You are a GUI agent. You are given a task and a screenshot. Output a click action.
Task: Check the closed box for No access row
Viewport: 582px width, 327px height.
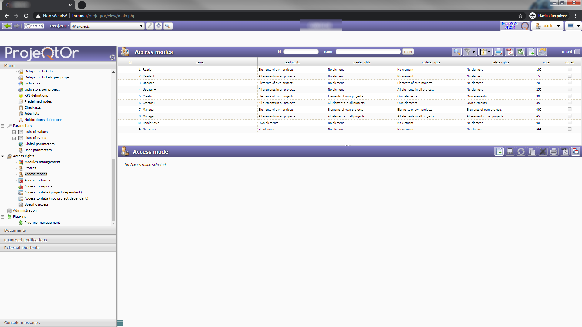click(570, 129)
